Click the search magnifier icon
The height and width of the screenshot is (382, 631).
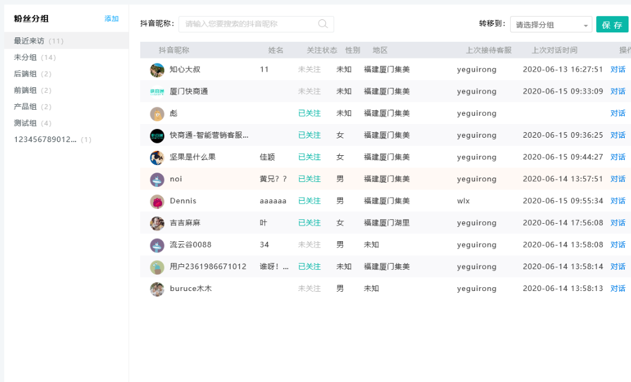(x=323, y=24)
